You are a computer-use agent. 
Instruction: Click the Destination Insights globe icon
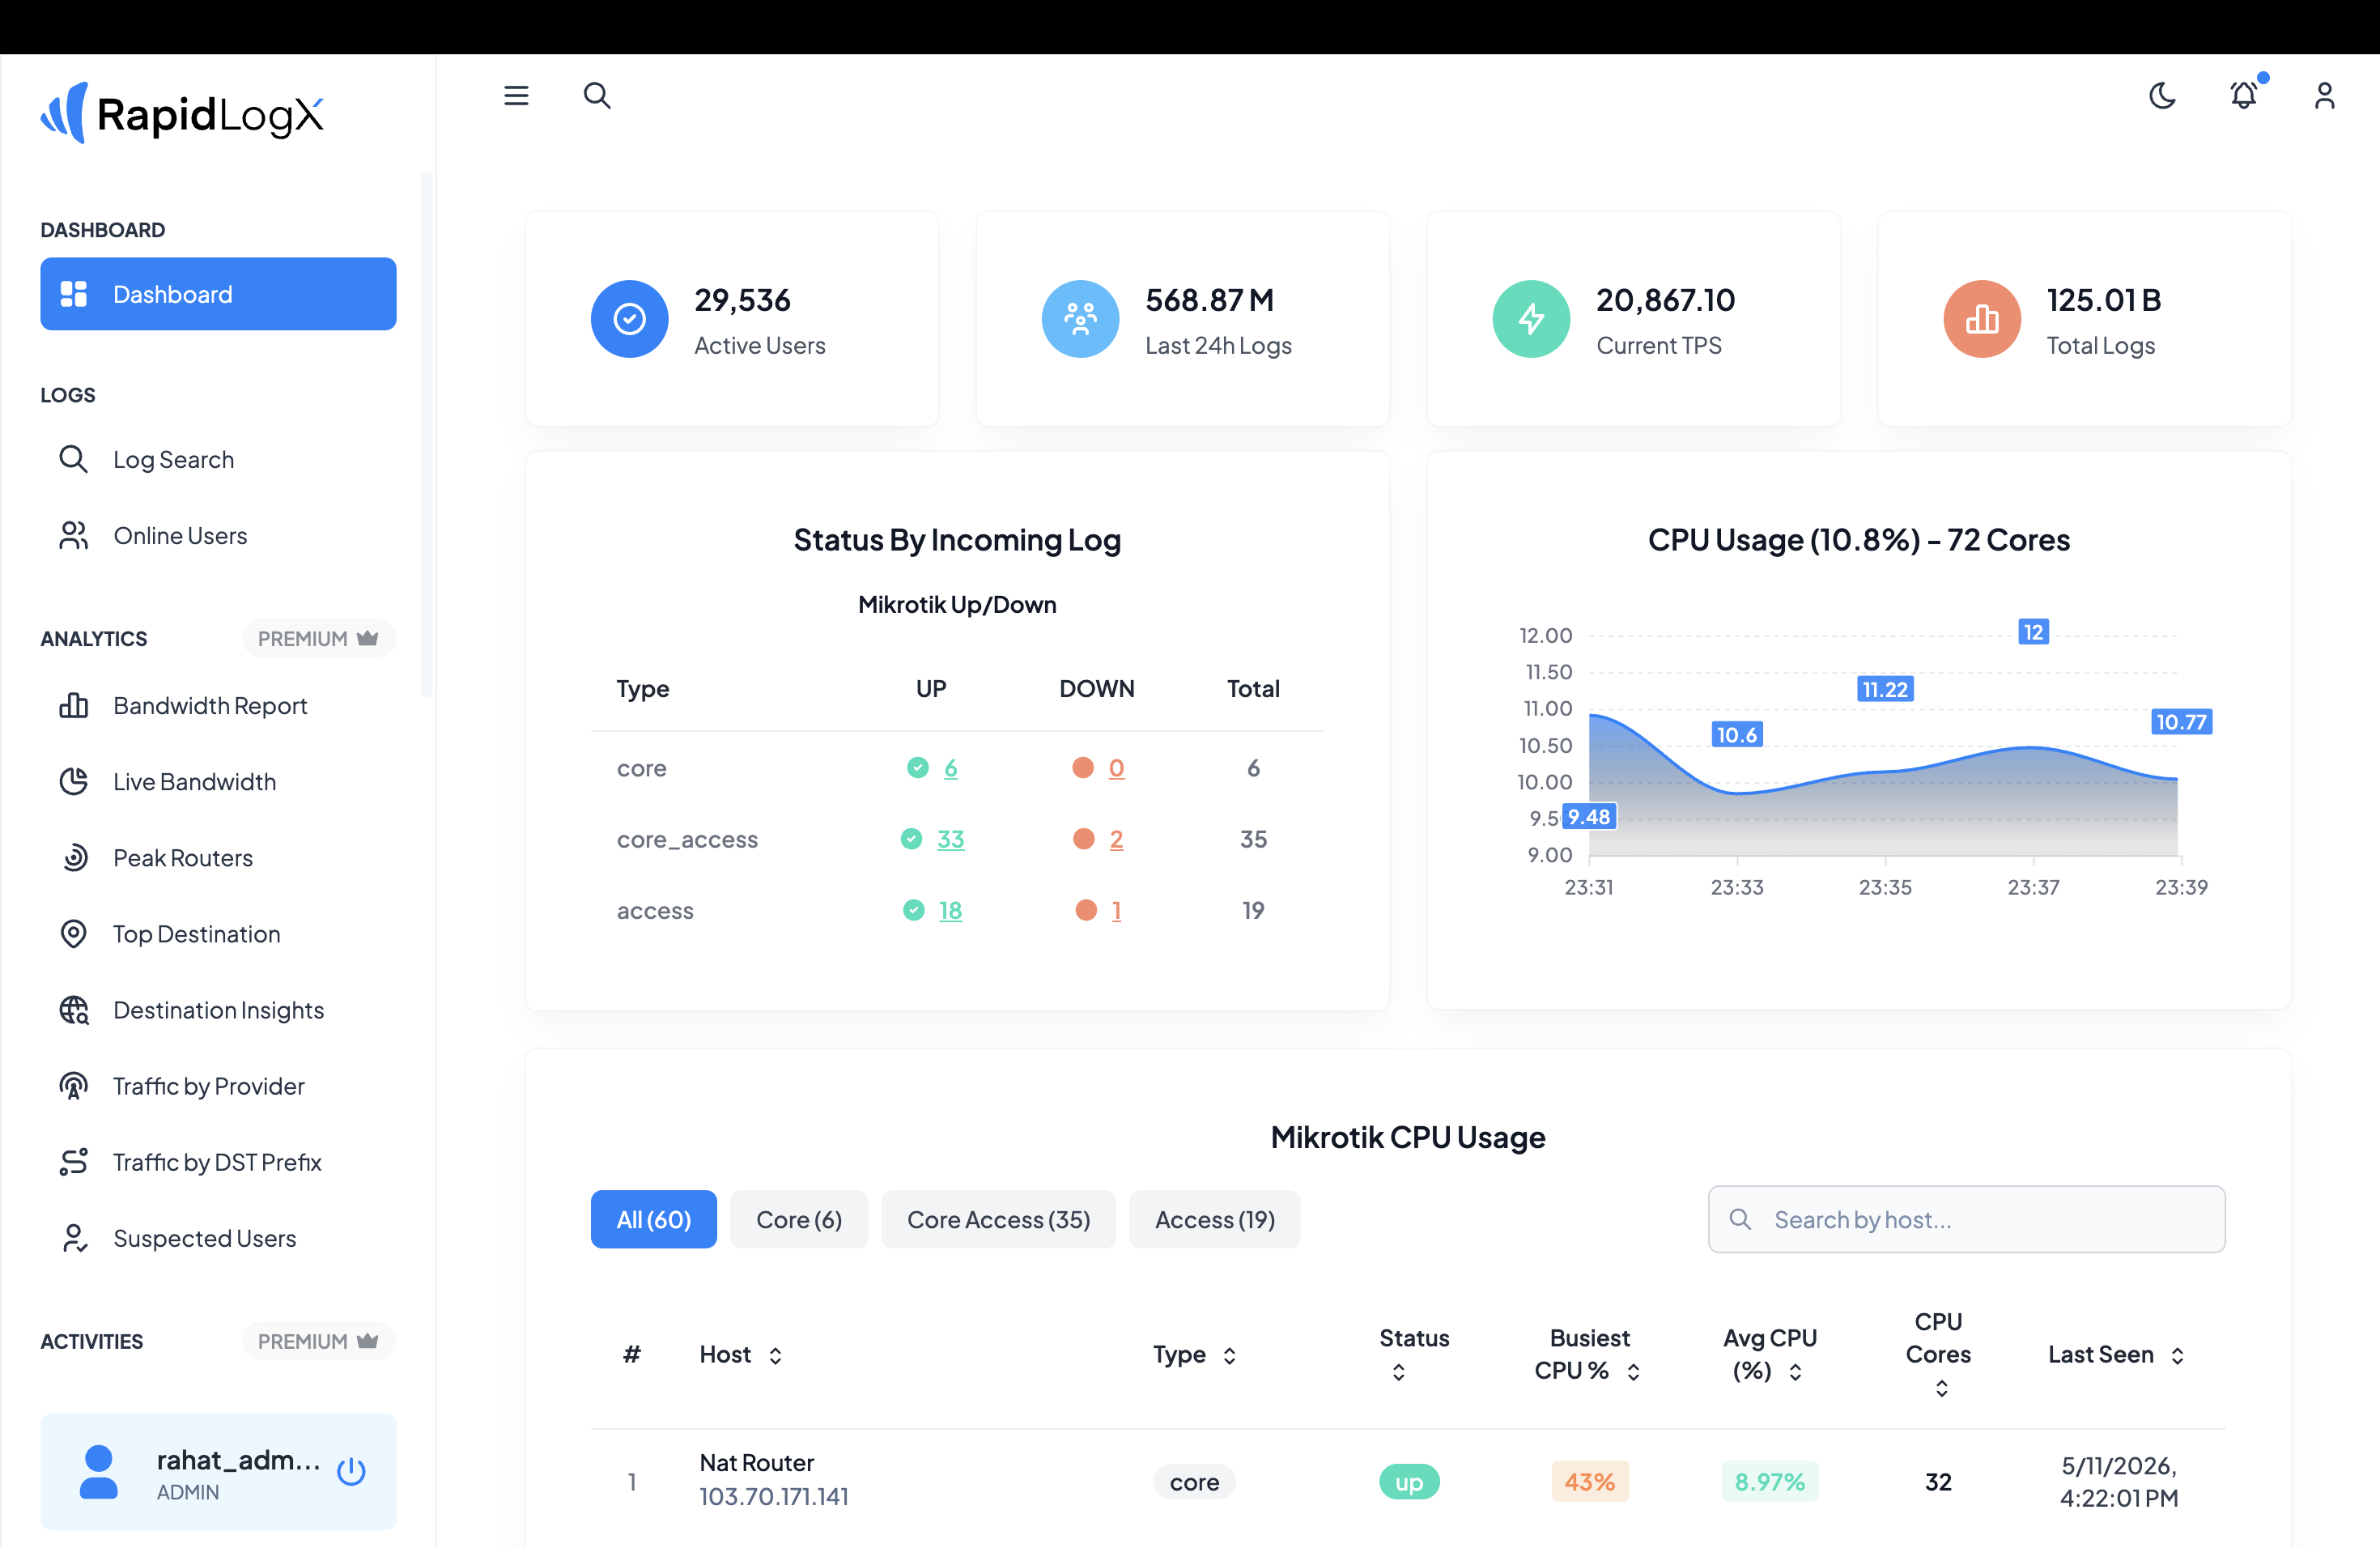pos(73,1010)
